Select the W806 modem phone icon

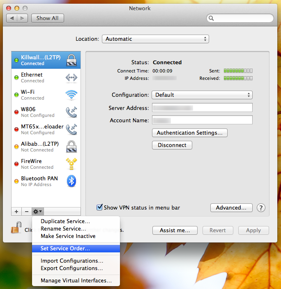click(71, 112)
